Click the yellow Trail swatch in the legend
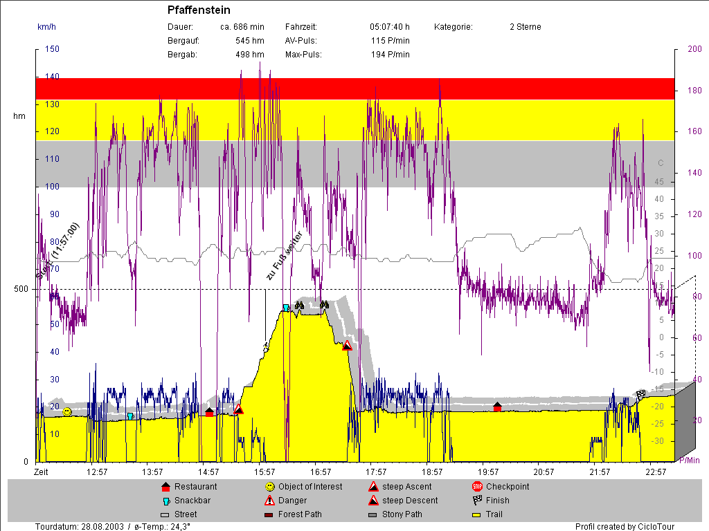The image size is (709, 531). click(477, 514)
